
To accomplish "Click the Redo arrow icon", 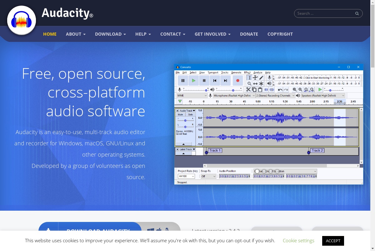I will (286, 90).
